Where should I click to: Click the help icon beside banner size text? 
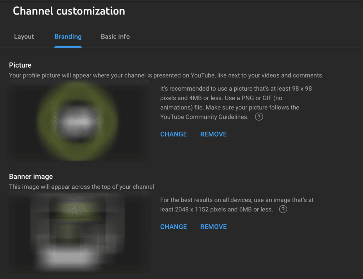click(x=283, y=209)
